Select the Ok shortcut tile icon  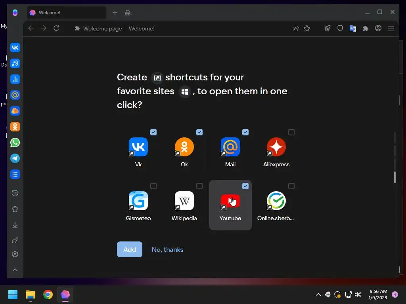[184, 147]
